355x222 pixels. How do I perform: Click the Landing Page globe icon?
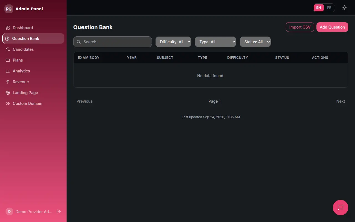coord(8,93)
